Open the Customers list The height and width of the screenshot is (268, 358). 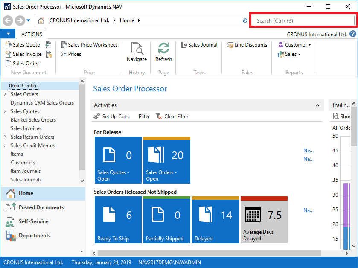(23, 163)
